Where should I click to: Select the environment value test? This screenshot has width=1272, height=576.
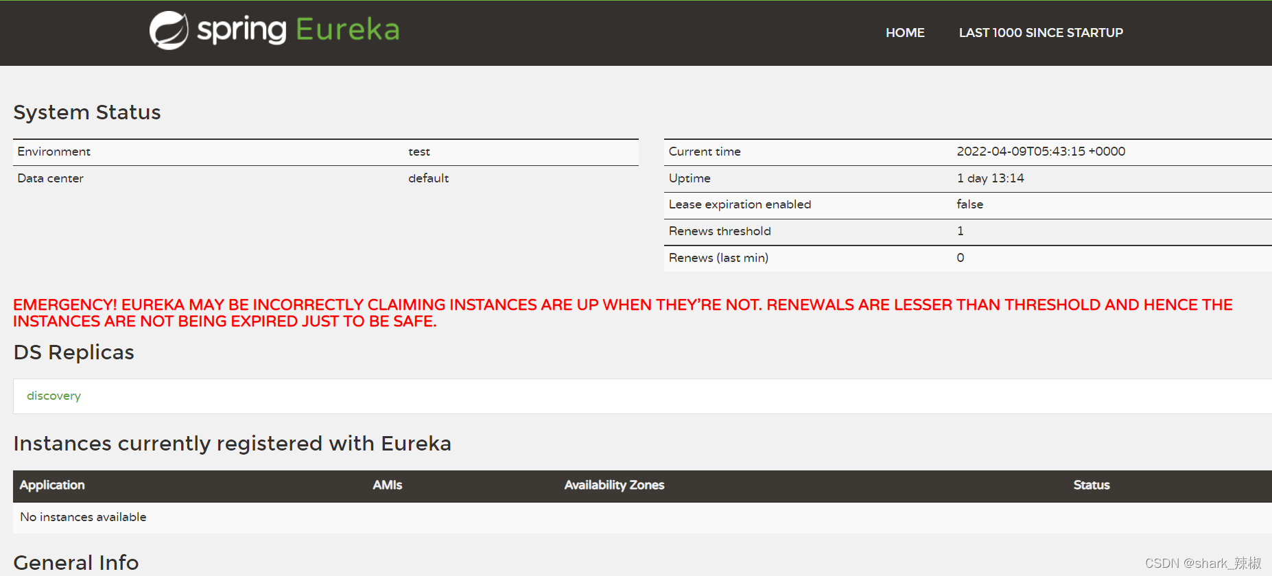pyautogui.click(x=419, y=152)
